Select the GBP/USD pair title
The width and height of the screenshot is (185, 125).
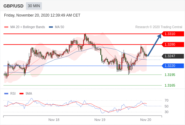[13, 6]
